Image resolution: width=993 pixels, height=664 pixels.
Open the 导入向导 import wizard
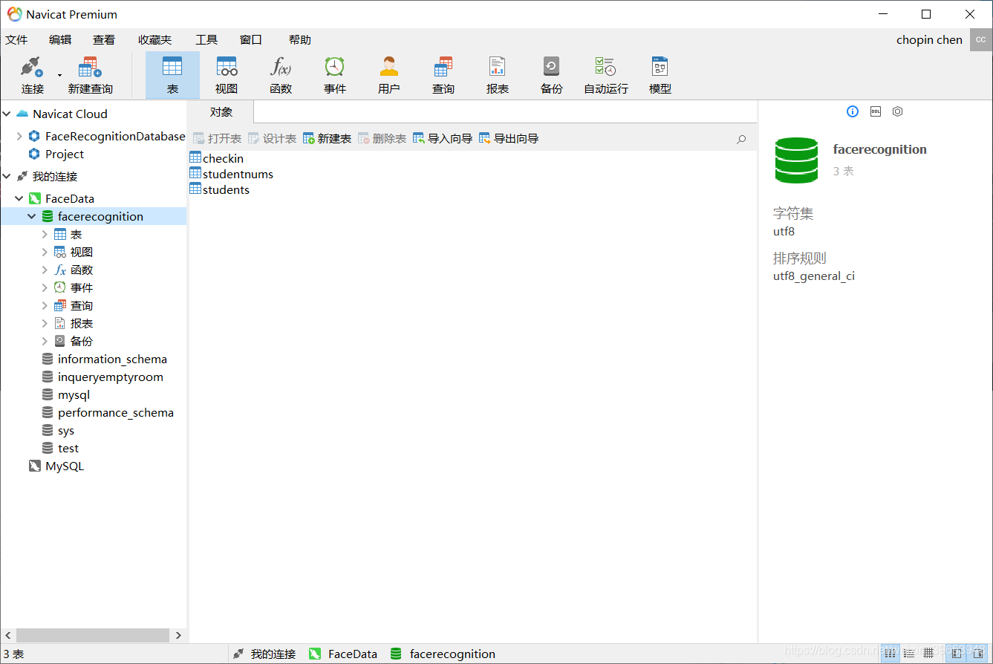[x=443, y=138]
